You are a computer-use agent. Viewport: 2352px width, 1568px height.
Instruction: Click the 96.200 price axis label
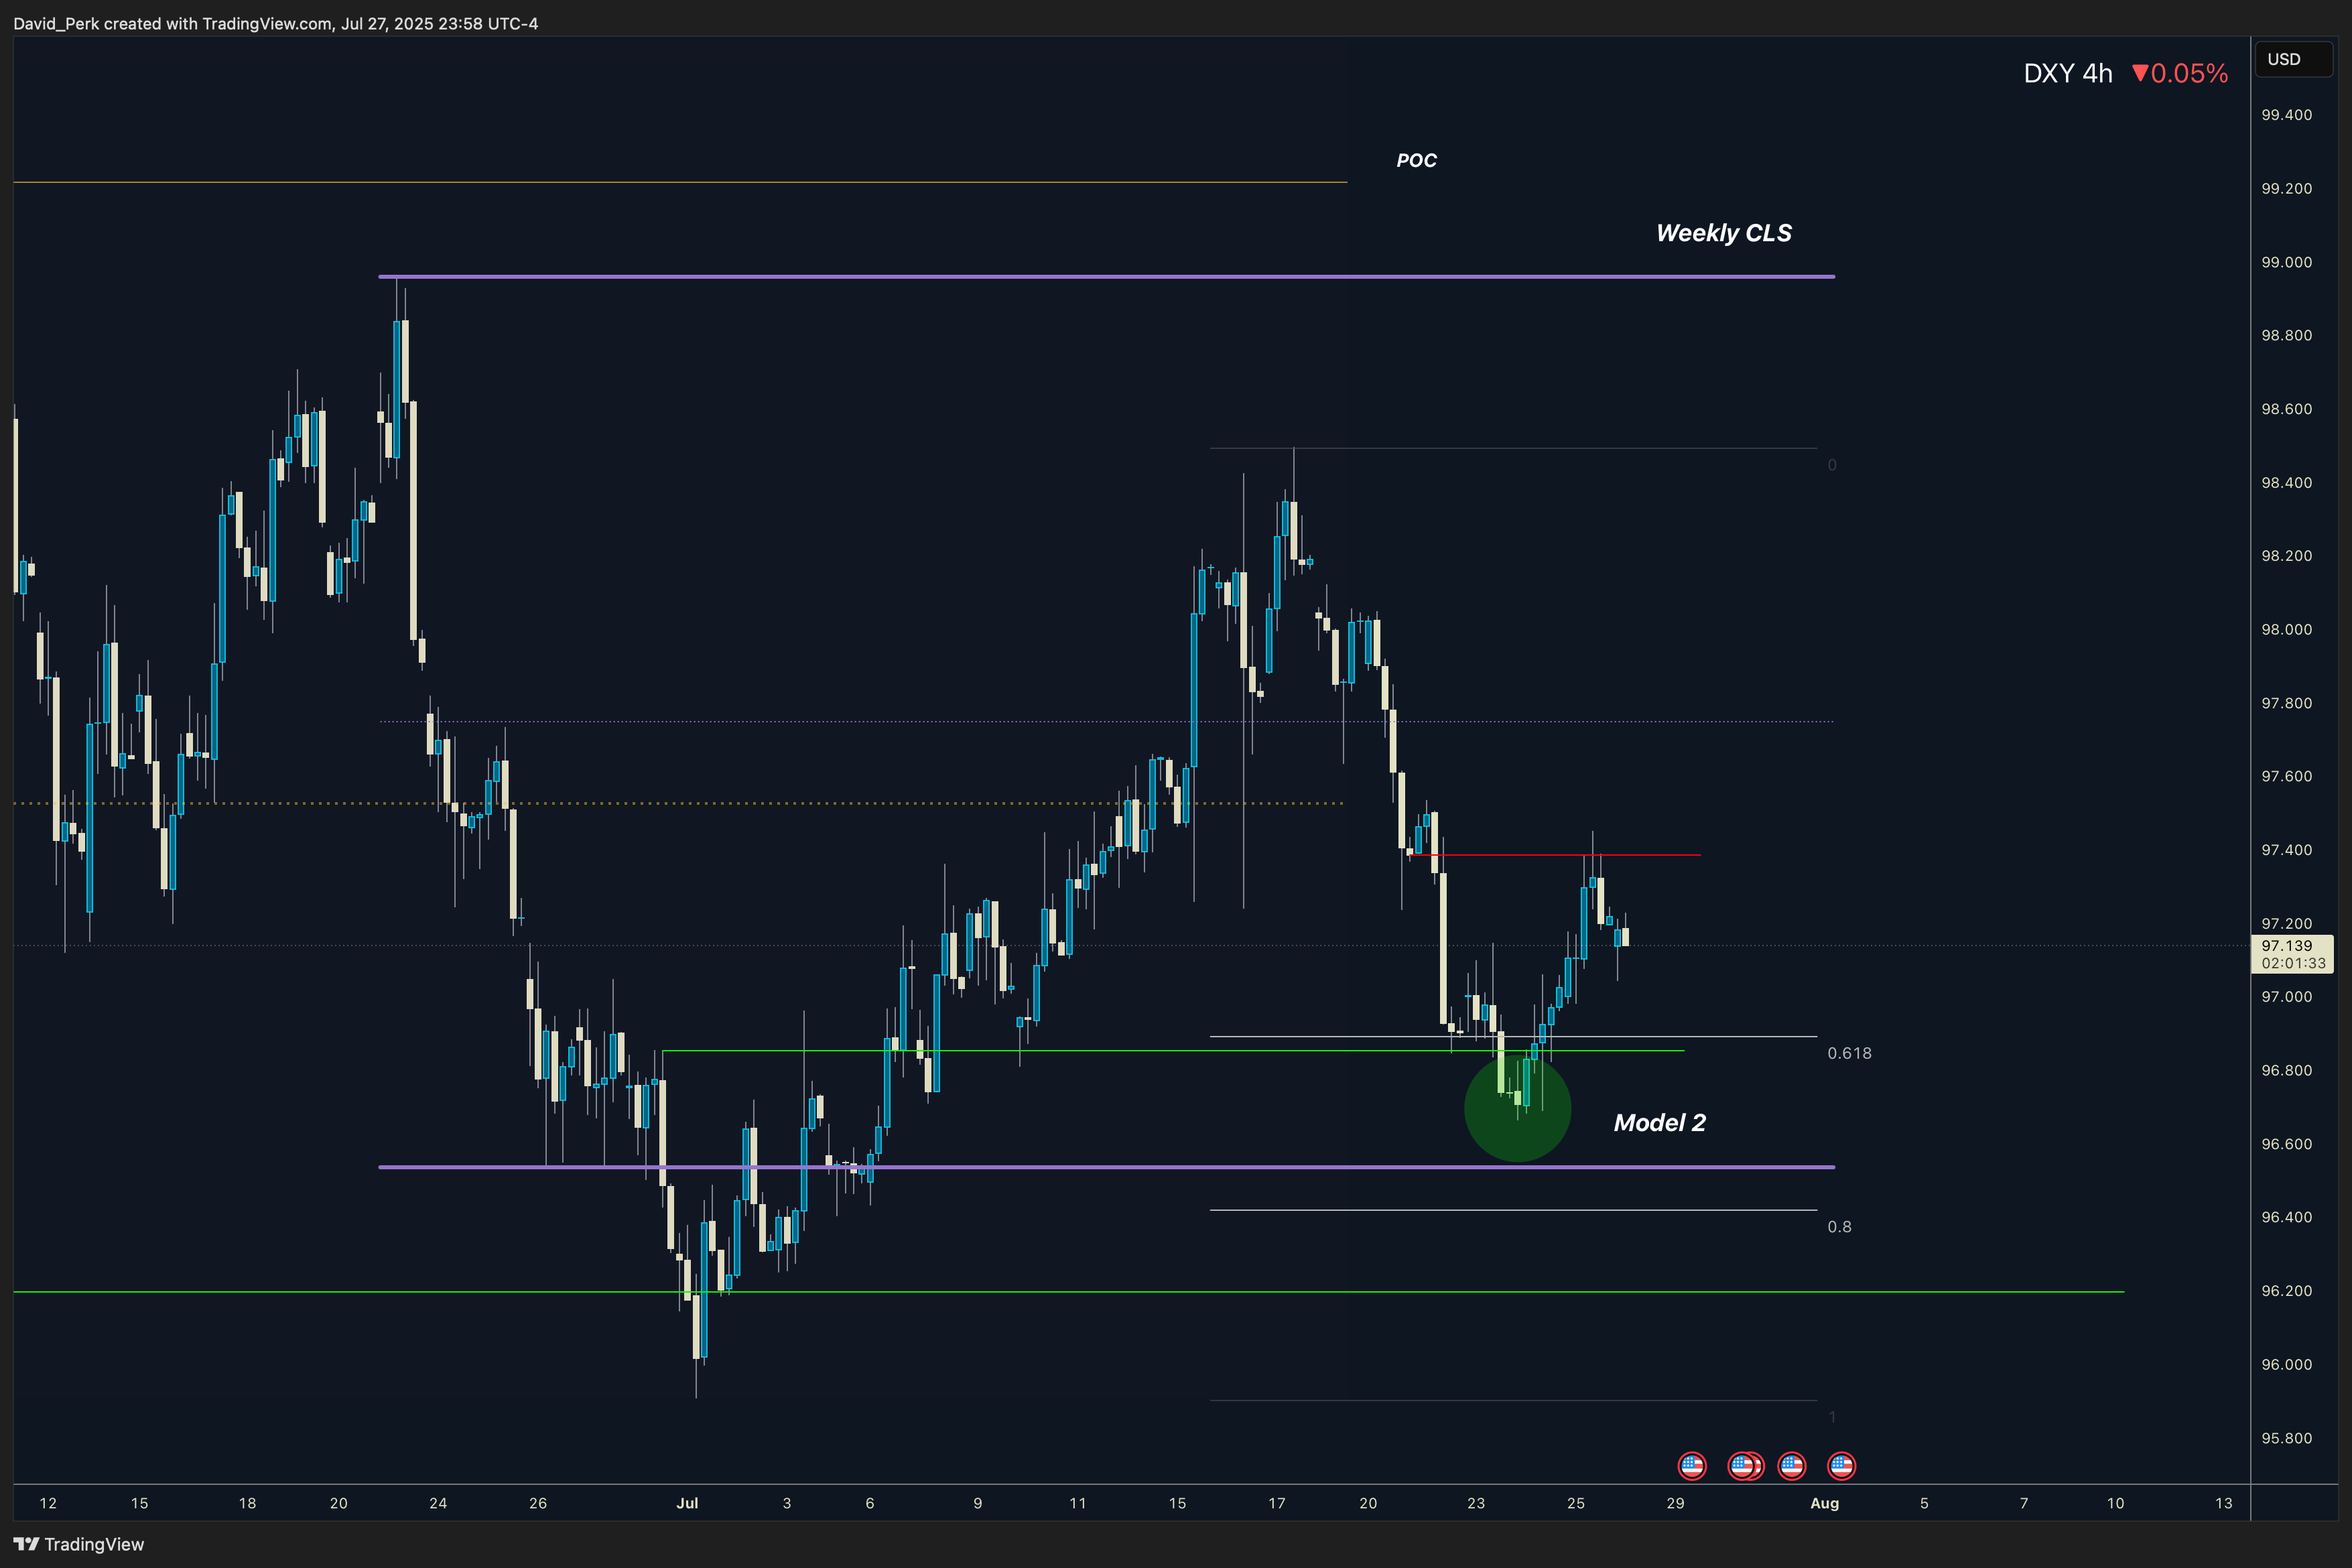click(2286, 1291)
